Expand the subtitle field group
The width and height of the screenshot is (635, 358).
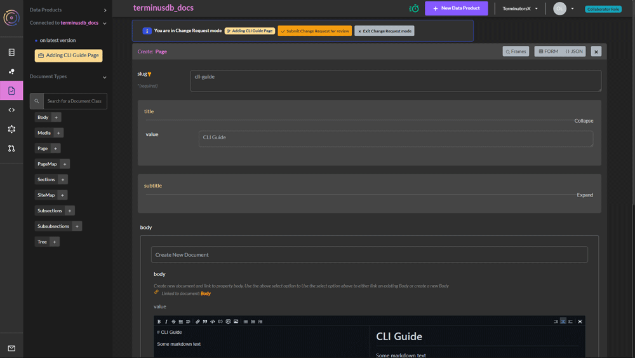(585, 195)
